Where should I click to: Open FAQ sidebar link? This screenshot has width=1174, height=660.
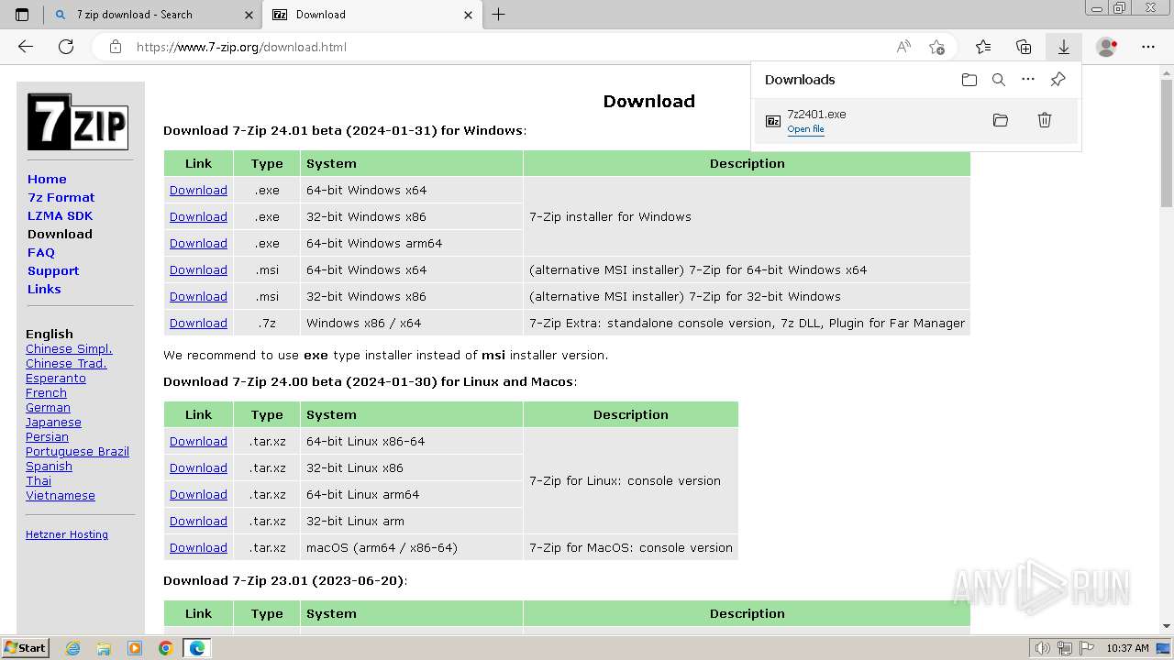coord(41,252)
